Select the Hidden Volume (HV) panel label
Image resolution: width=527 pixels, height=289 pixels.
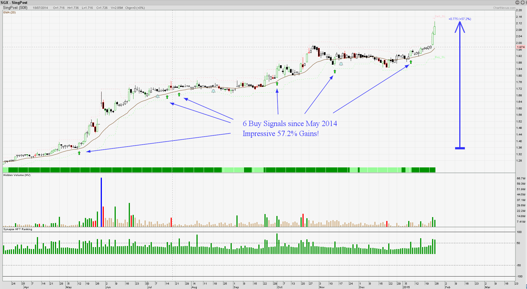[17, 175]
